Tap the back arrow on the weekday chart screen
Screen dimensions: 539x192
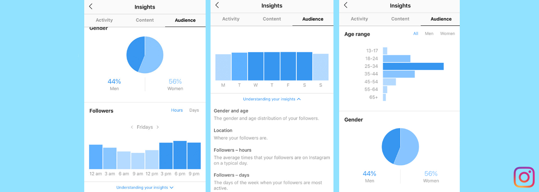click(x=217, y=5)
